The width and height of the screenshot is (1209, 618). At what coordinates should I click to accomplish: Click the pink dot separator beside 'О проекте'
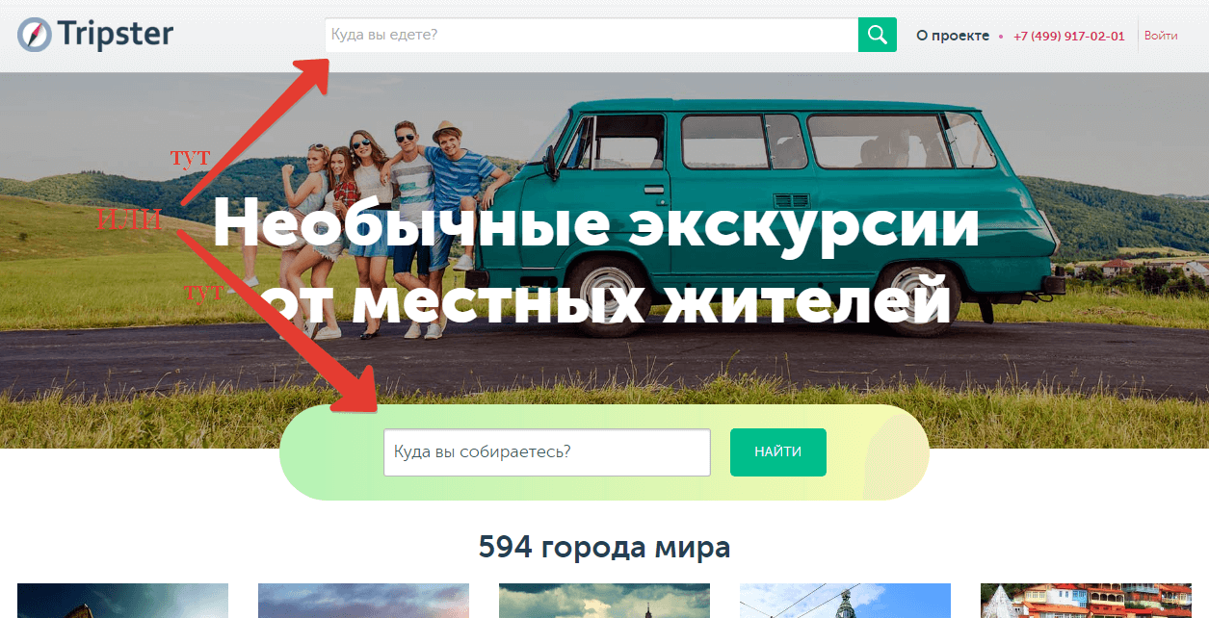tap(1001, 37)
